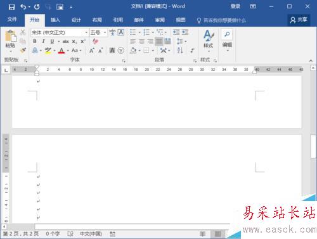
Task: Click the clear all formatting eraser icon
Action: tap(95, 41)
